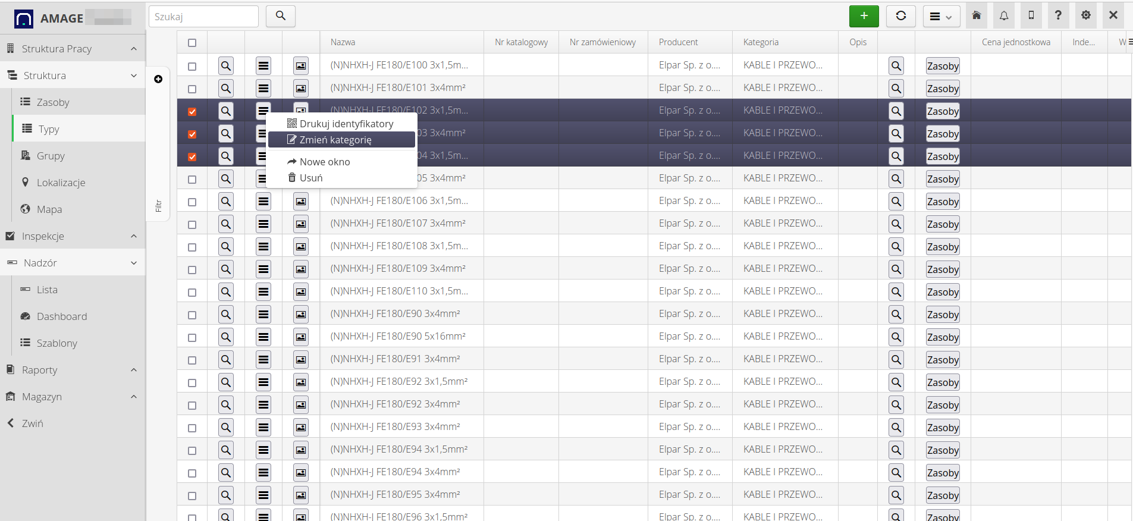The image size is (1133, 521).
Task: Open notifications bell icon
Action: click(x=1003, y=16)
